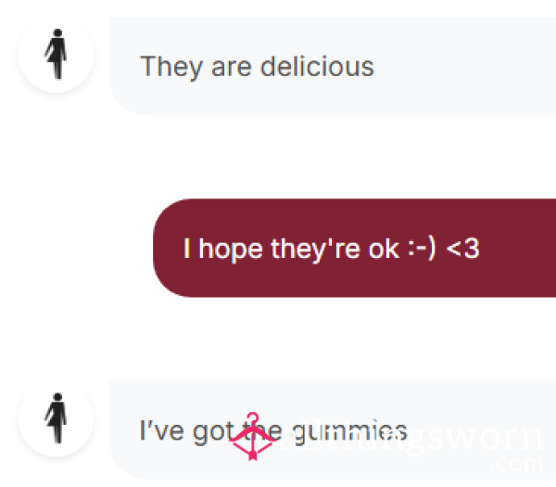The width and height of the screenshot is (556, 487).
Task: Select the female silhouette figure in the top avatar
Action: click(x=56, y=54)
